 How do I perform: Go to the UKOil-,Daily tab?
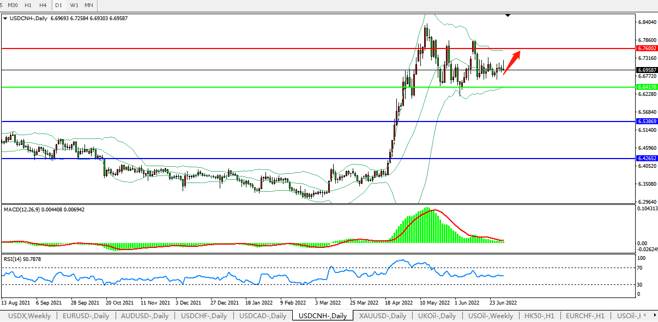click(x=437, y=316)
